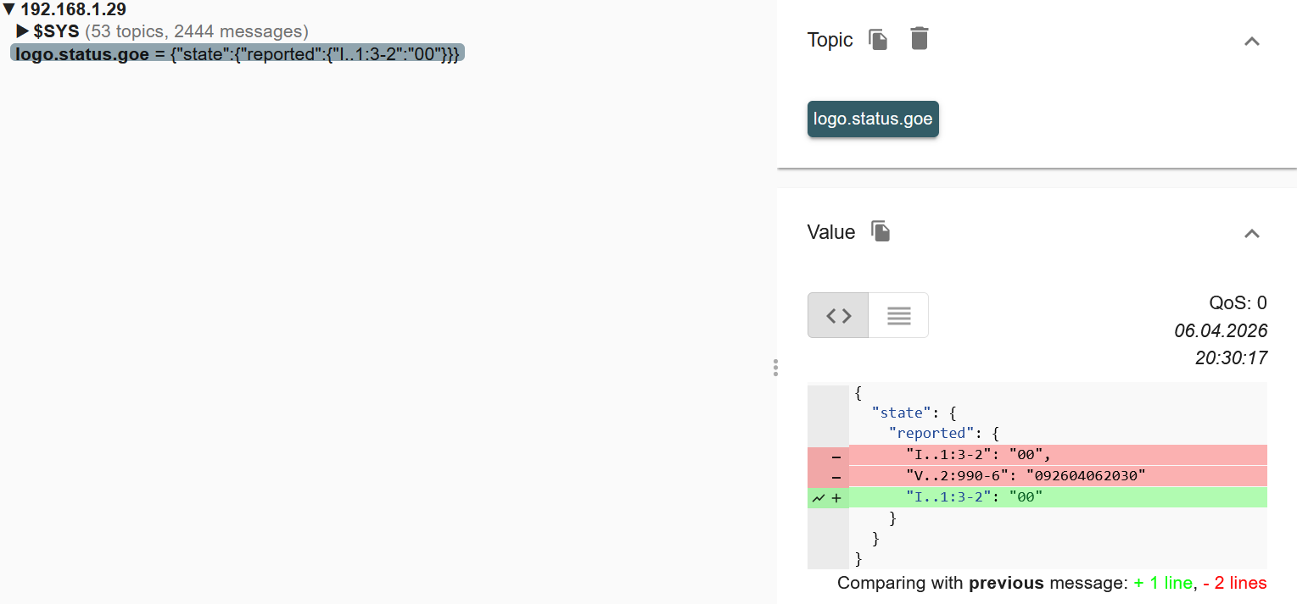1297x604 pixels.
Task: Click the panel divider handle dots
Action: [x=775, y=368]
